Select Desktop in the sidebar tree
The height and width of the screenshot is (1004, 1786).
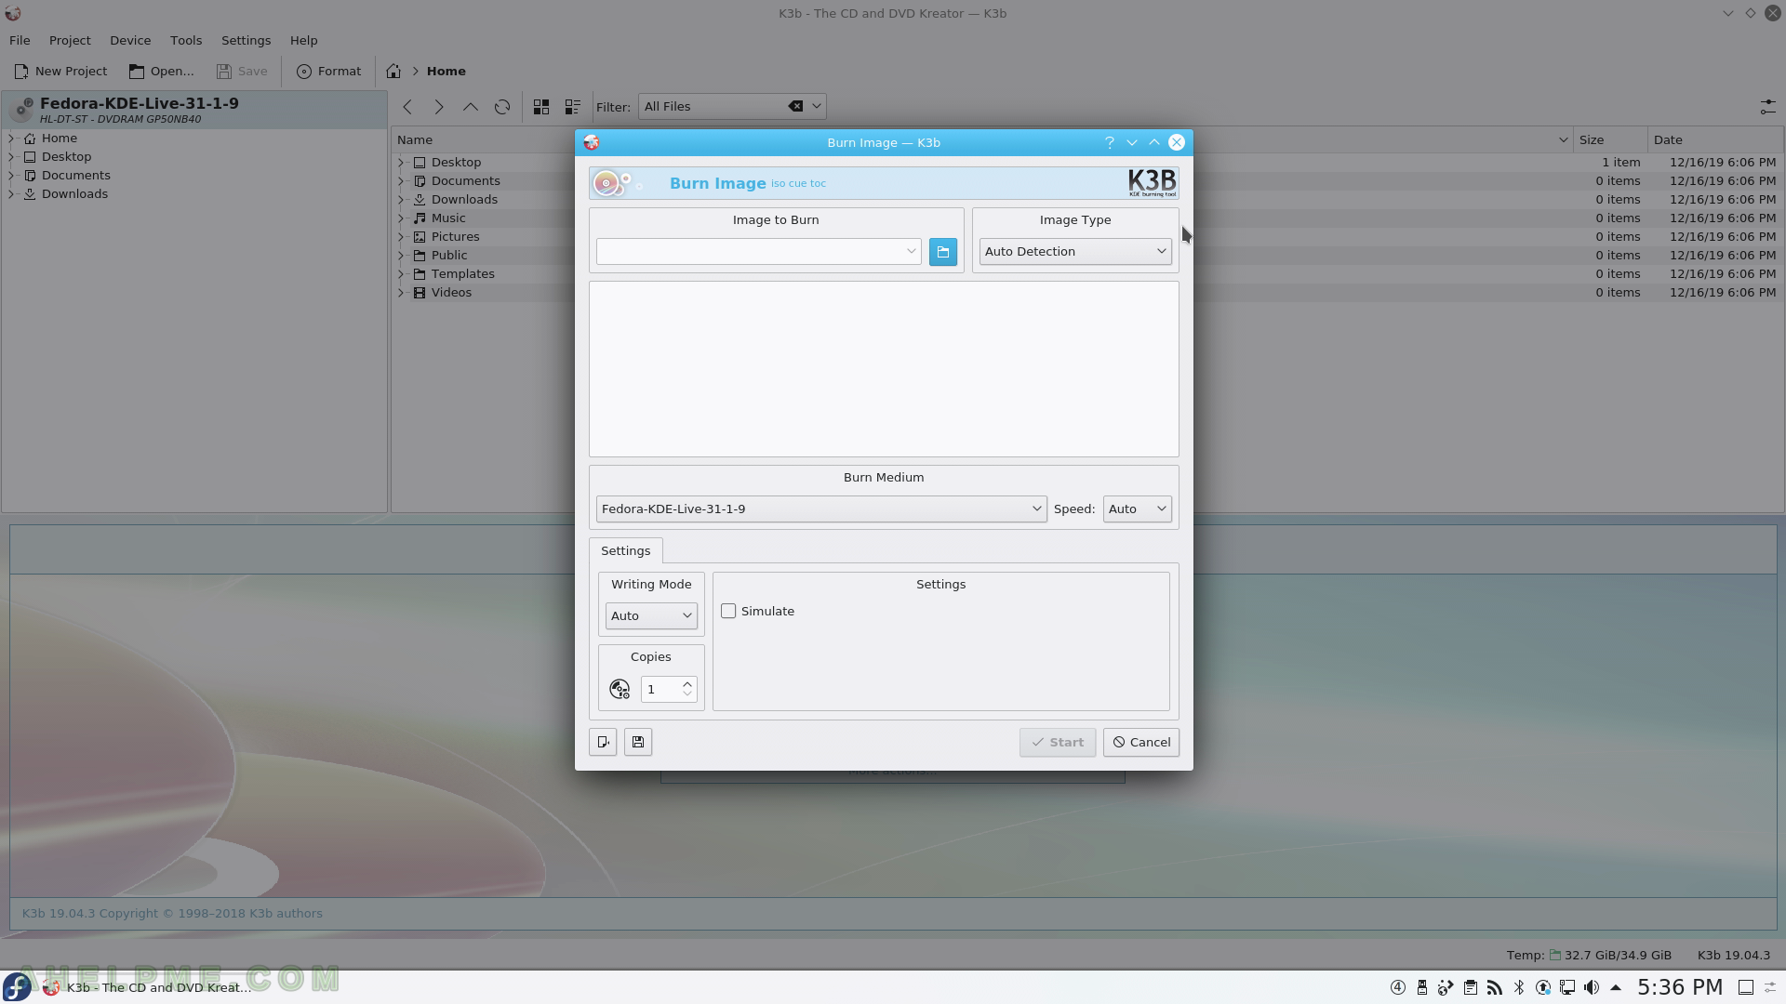coord(66,156)
